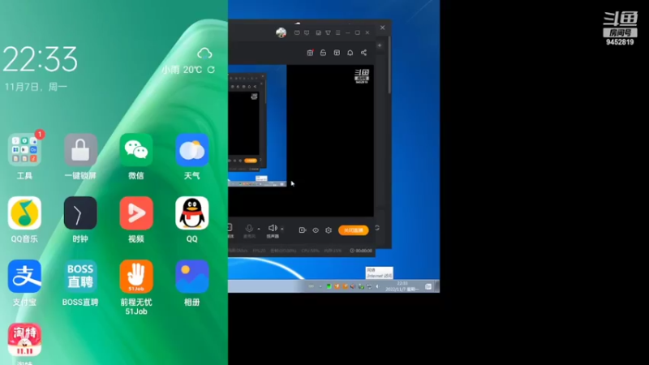Click the first mask icon in the title bar
This screenshot has height=365, width=649.
pos(297,32)
